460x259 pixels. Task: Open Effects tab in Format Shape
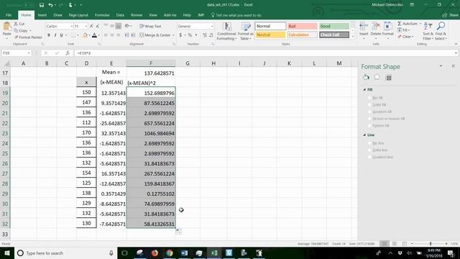pos(377,77)
